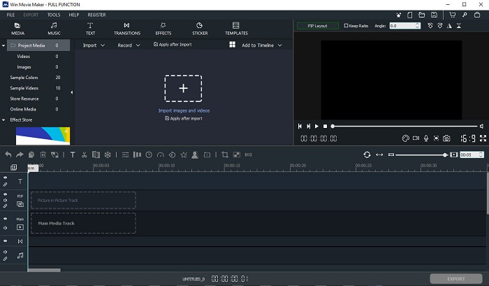Click the scissors split tool
The image size is (489, 286).
click(84, 155)
